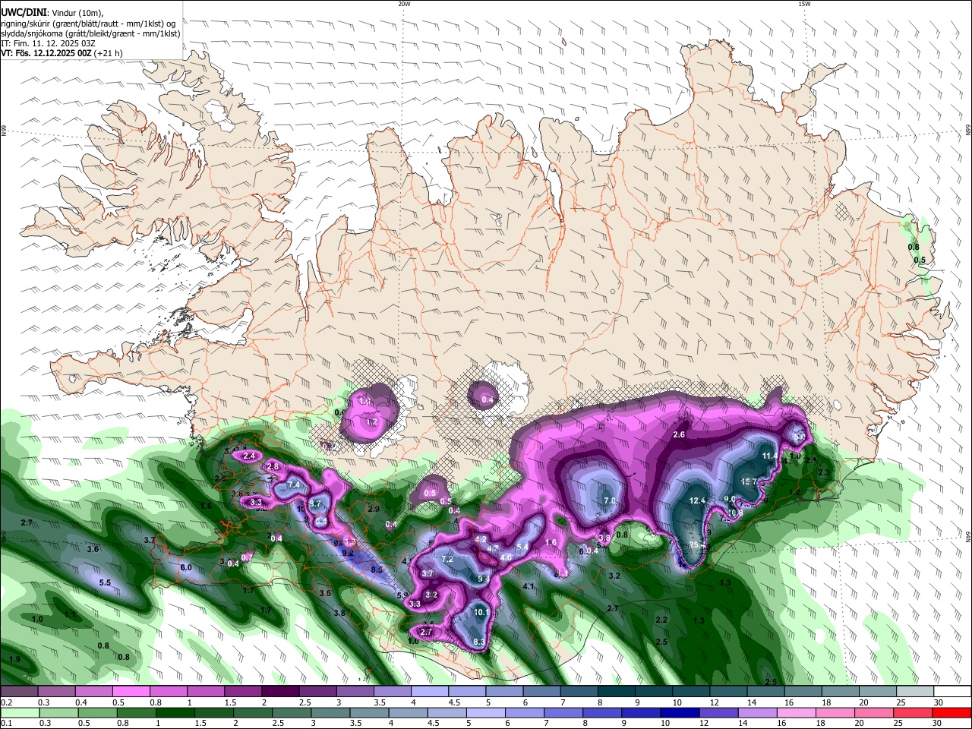Click the 2.4 value in the pink area

250,456
